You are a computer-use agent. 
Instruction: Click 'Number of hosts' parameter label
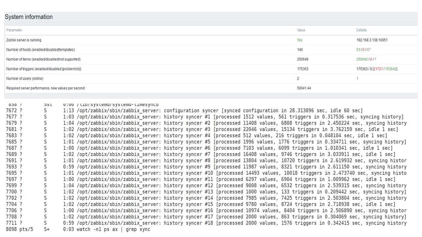(41, 50)
